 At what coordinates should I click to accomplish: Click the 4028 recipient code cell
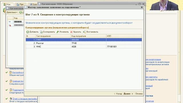[88, 47]
